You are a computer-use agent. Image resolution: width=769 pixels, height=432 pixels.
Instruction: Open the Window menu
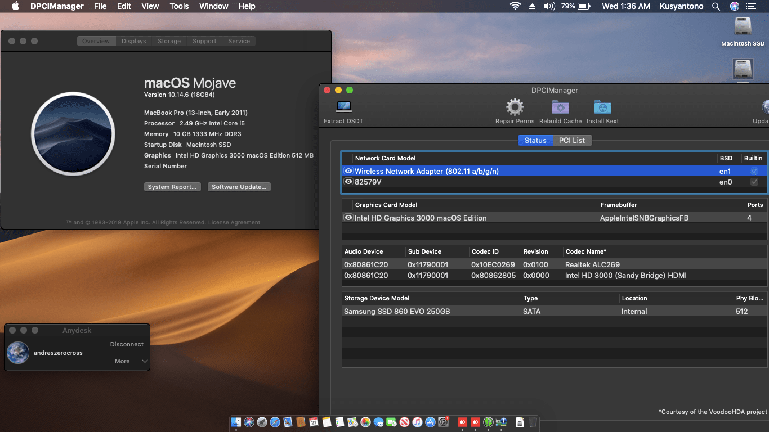[x=214, y=6]
